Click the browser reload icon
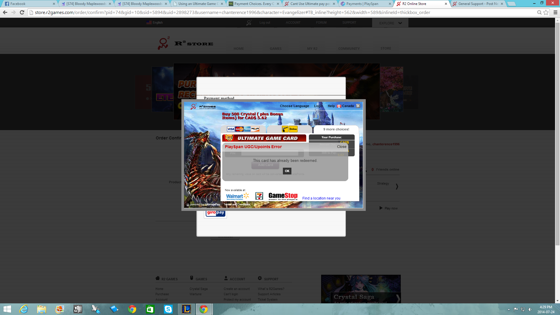 22,12
